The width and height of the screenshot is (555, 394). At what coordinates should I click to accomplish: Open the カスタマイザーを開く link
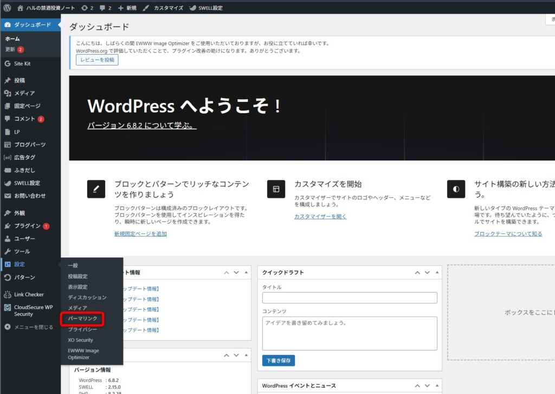320,216
